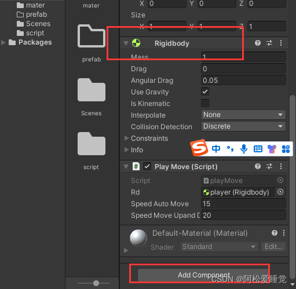Click the playMove script reference field
Screen dimensions: 296x289
[x=238, y=181]
